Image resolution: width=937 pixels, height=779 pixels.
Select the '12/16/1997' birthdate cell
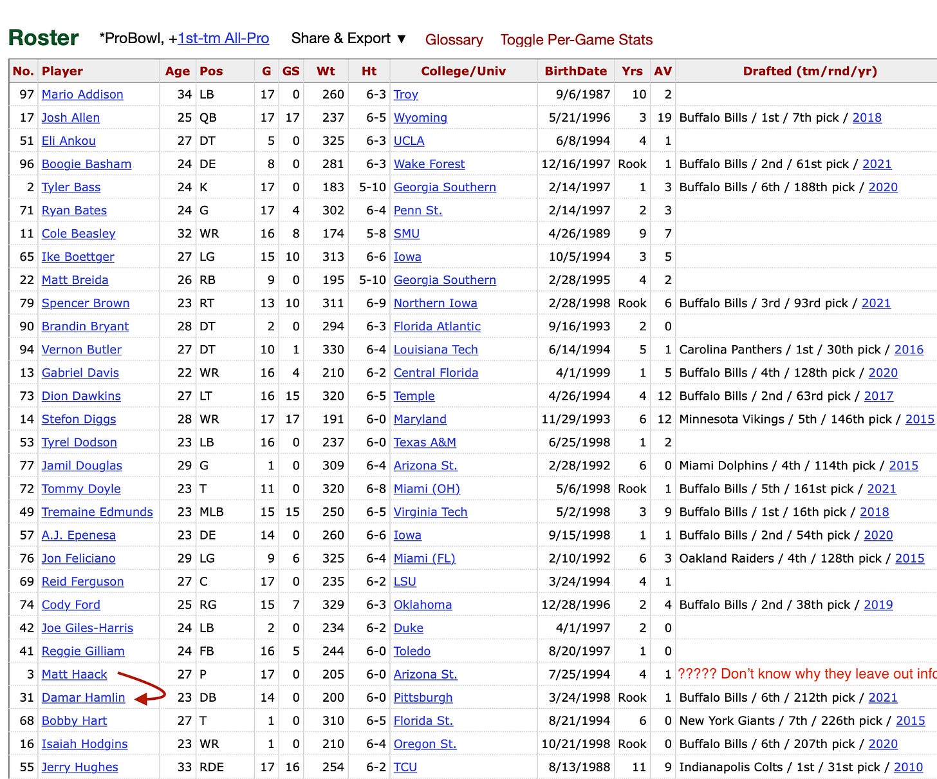pyautogui.click(x=575, y=164)
